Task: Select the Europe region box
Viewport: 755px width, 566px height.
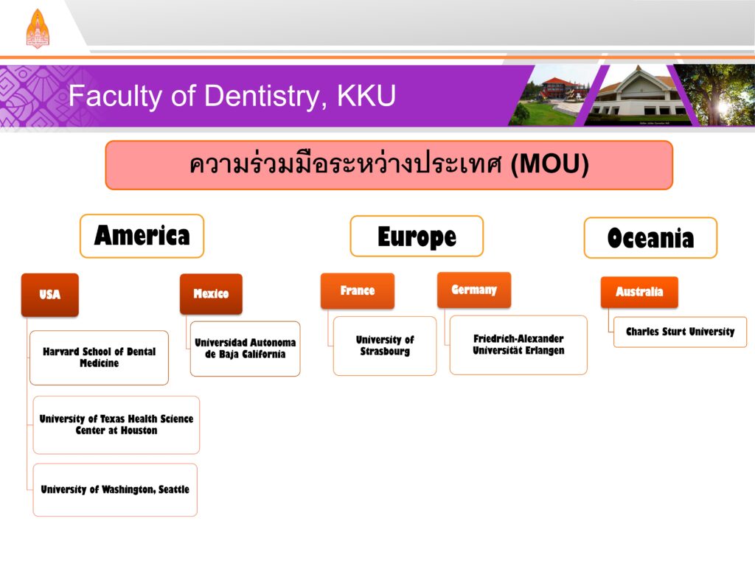Action: 417,237
